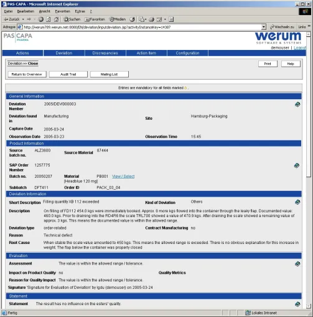Open the ? help menu
Viewport: 313px width, 317px height.
pyautogui.click(x=91, y=11)
